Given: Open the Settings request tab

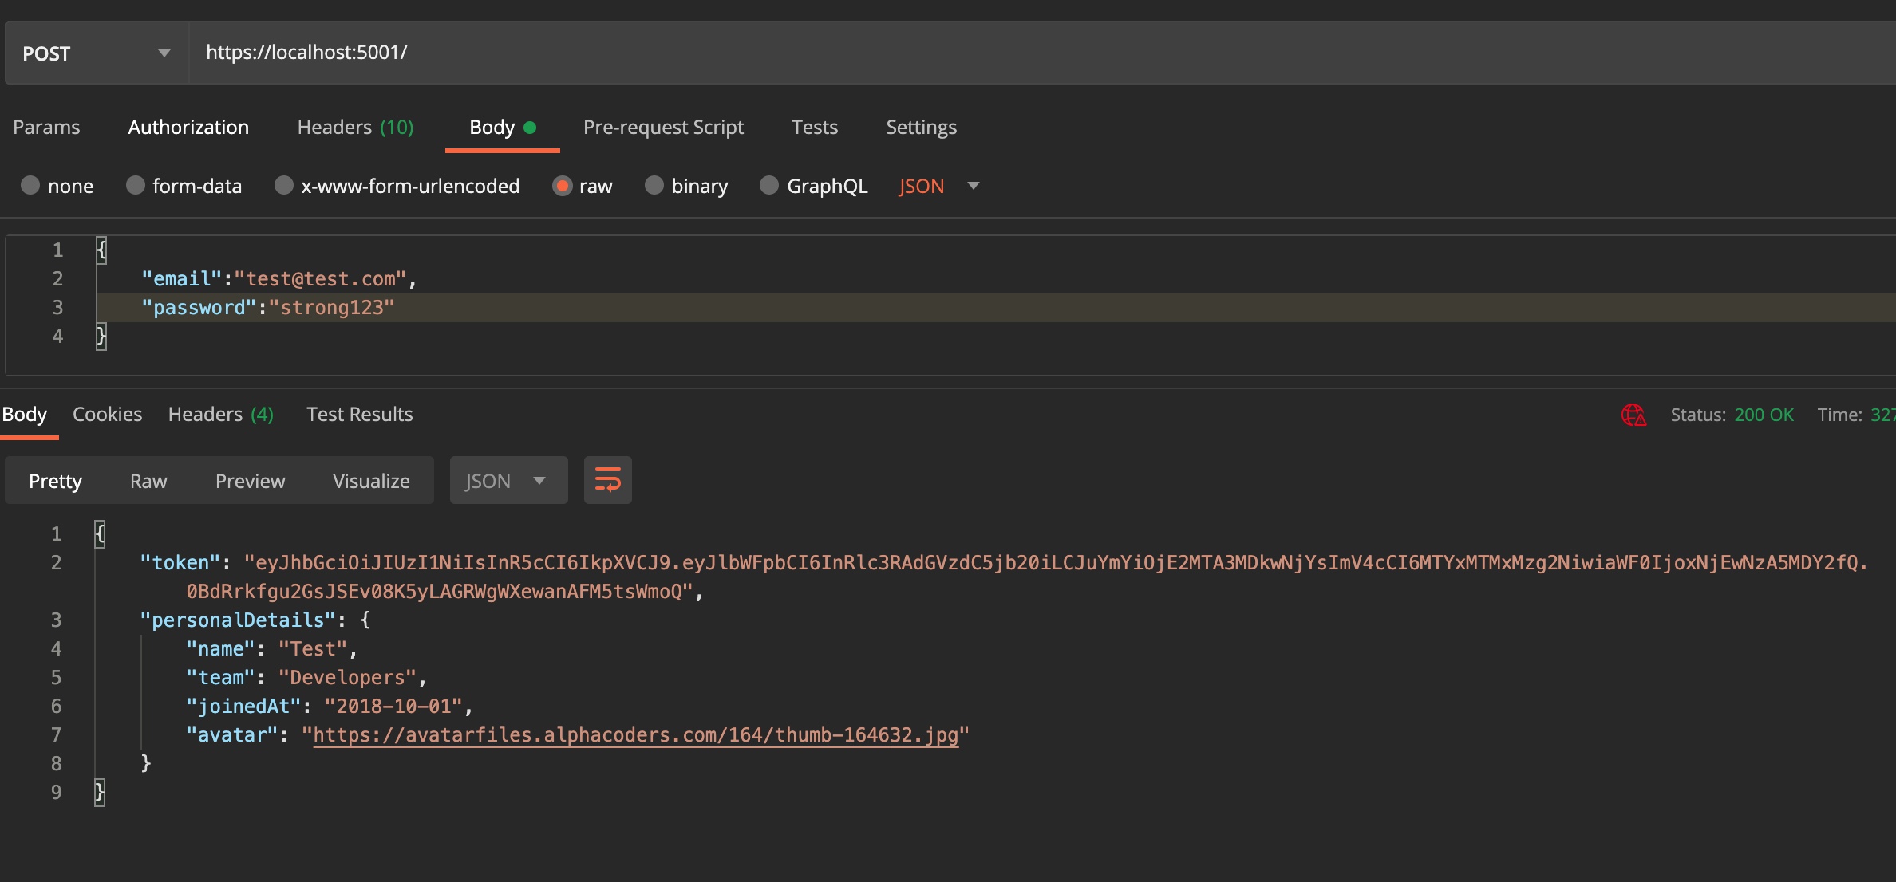Looking at the screenshot, I should coord(921,127).
